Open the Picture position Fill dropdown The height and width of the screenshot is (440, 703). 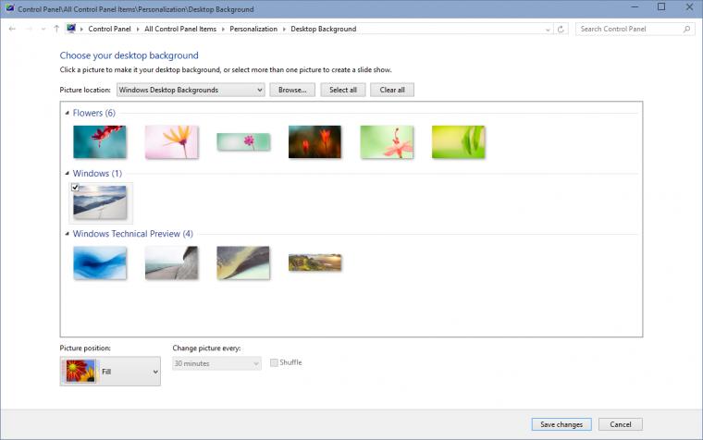click(x=110, y=372)
